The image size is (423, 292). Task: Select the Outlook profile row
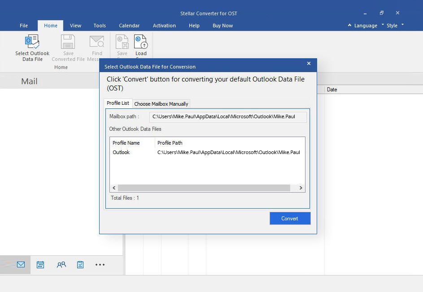coord(206,152)
